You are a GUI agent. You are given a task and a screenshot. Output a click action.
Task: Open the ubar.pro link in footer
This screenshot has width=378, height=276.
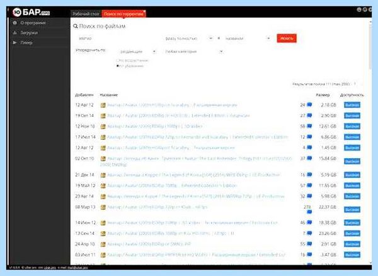[50, 268]
